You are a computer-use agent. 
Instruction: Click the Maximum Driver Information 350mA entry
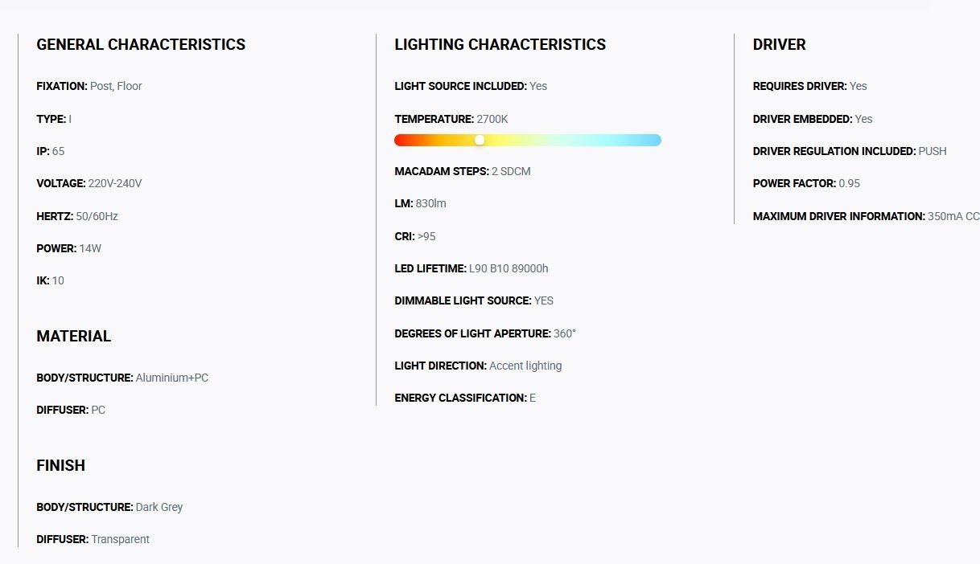(x=867, y=216)
